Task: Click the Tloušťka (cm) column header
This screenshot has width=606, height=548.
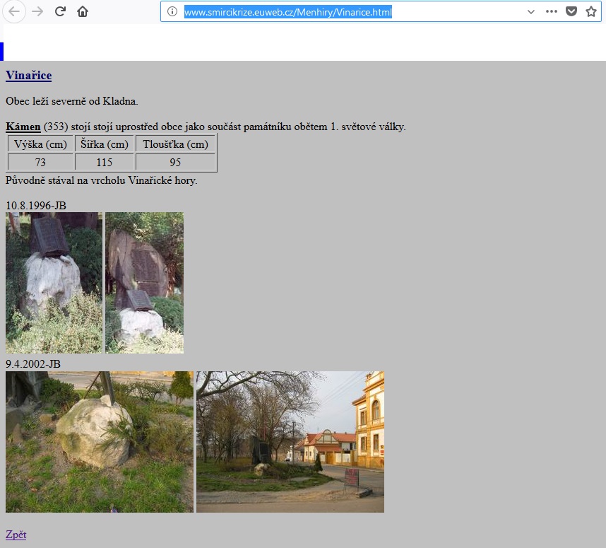Action: (174, 144)
